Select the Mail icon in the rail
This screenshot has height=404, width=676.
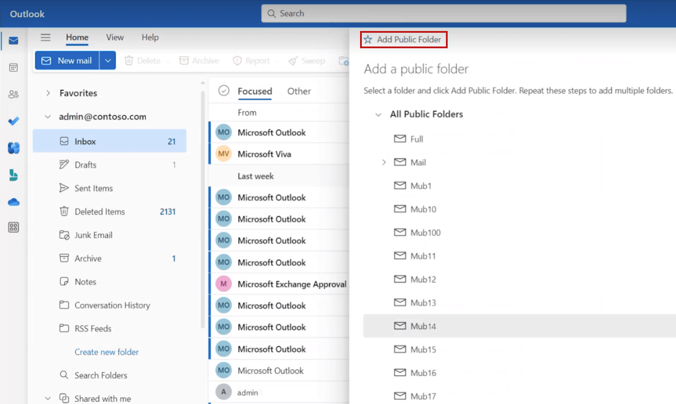[13, 41]
